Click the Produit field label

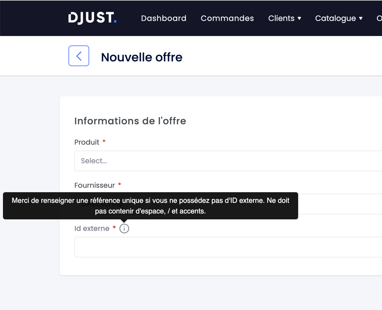(87, 142)
